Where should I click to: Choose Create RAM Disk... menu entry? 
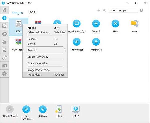(45, 57)
